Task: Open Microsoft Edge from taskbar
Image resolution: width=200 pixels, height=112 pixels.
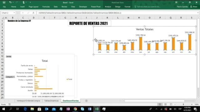Action: click(25, 109)
